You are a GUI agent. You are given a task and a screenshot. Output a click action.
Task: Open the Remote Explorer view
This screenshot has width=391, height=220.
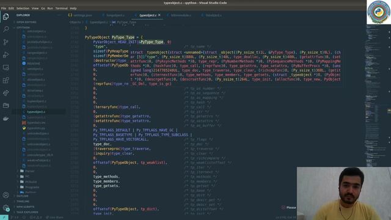click(x=5, y=67)
